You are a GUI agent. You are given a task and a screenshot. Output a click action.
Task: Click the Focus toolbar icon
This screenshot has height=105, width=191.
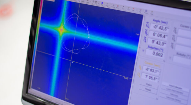(118, 7)
